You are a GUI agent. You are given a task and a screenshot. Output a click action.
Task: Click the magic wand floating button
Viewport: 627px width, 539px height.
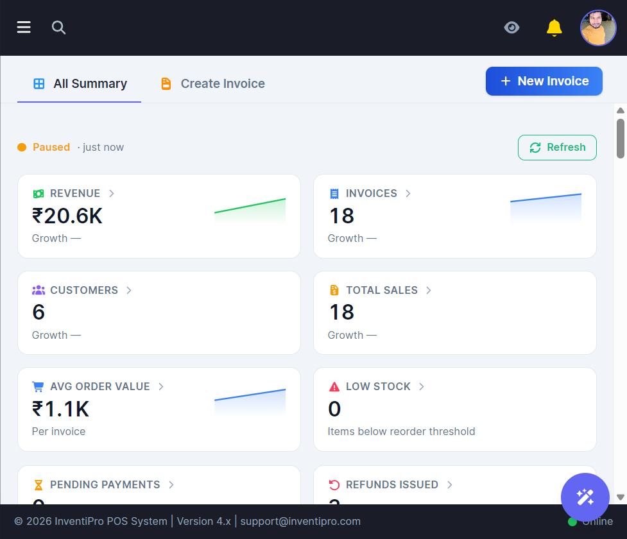click(585, 497)
